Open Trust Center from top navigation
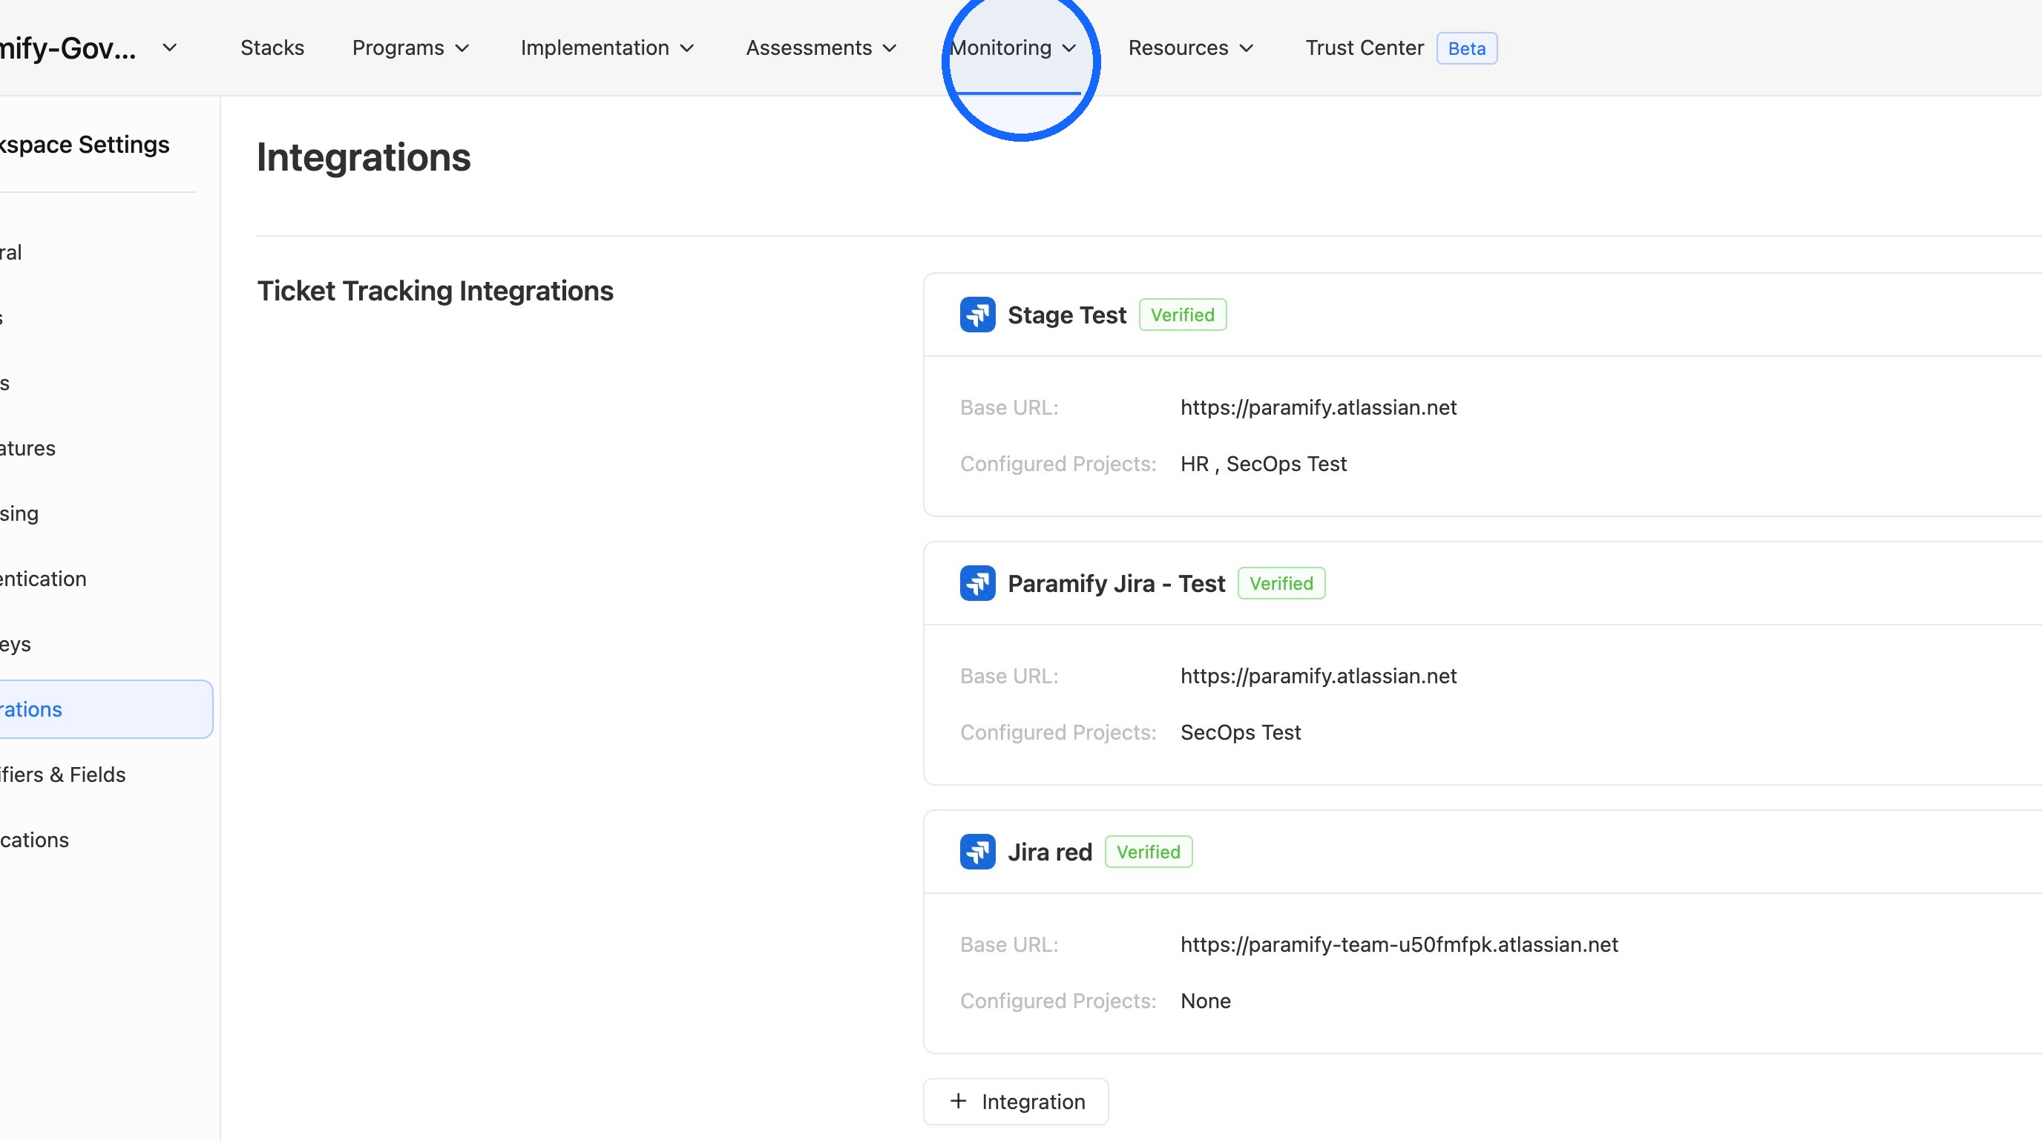Image resolution: width=2042 pixels, height=1141 pixels. [1365, 48]
